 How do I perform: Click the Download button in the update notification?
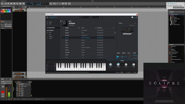[x=175, y=8]
